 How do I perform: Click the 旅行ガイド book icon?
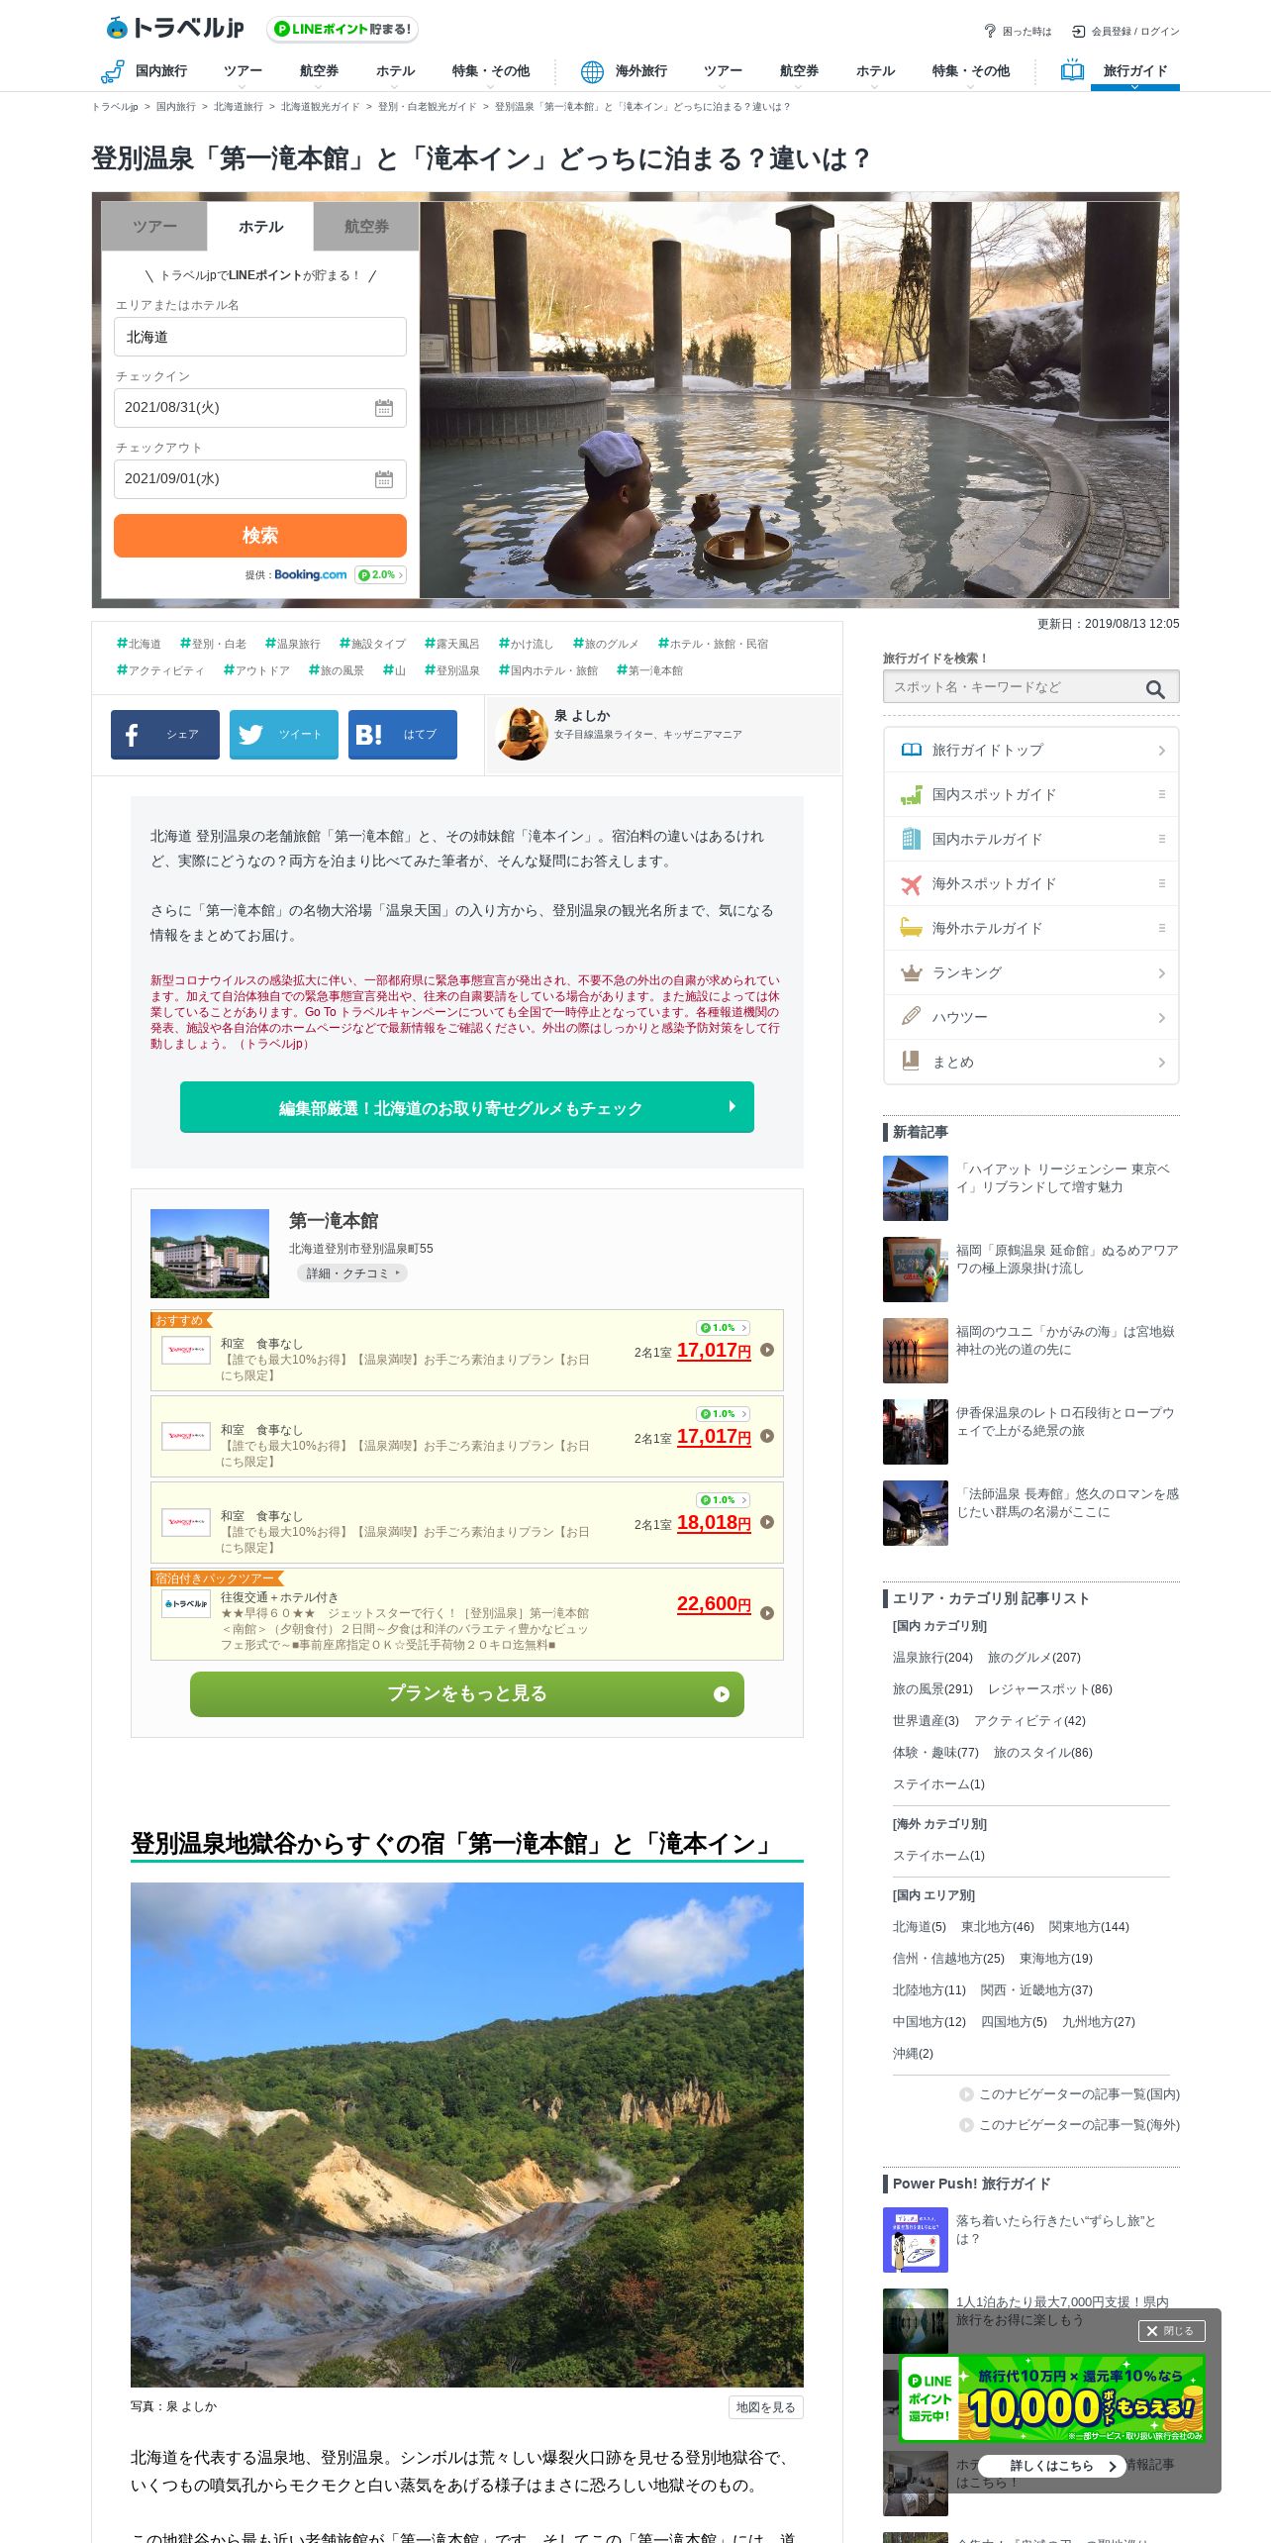pyautogui.click(x=1072, y=70)
